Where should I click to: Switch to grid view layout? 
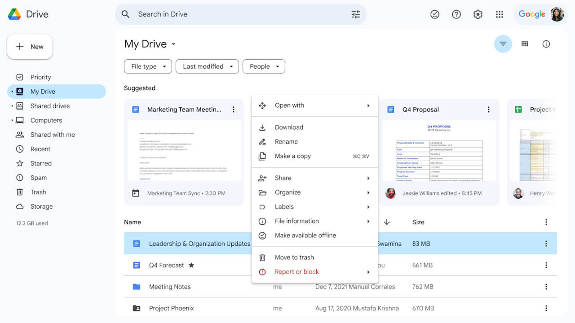point(524,44)
